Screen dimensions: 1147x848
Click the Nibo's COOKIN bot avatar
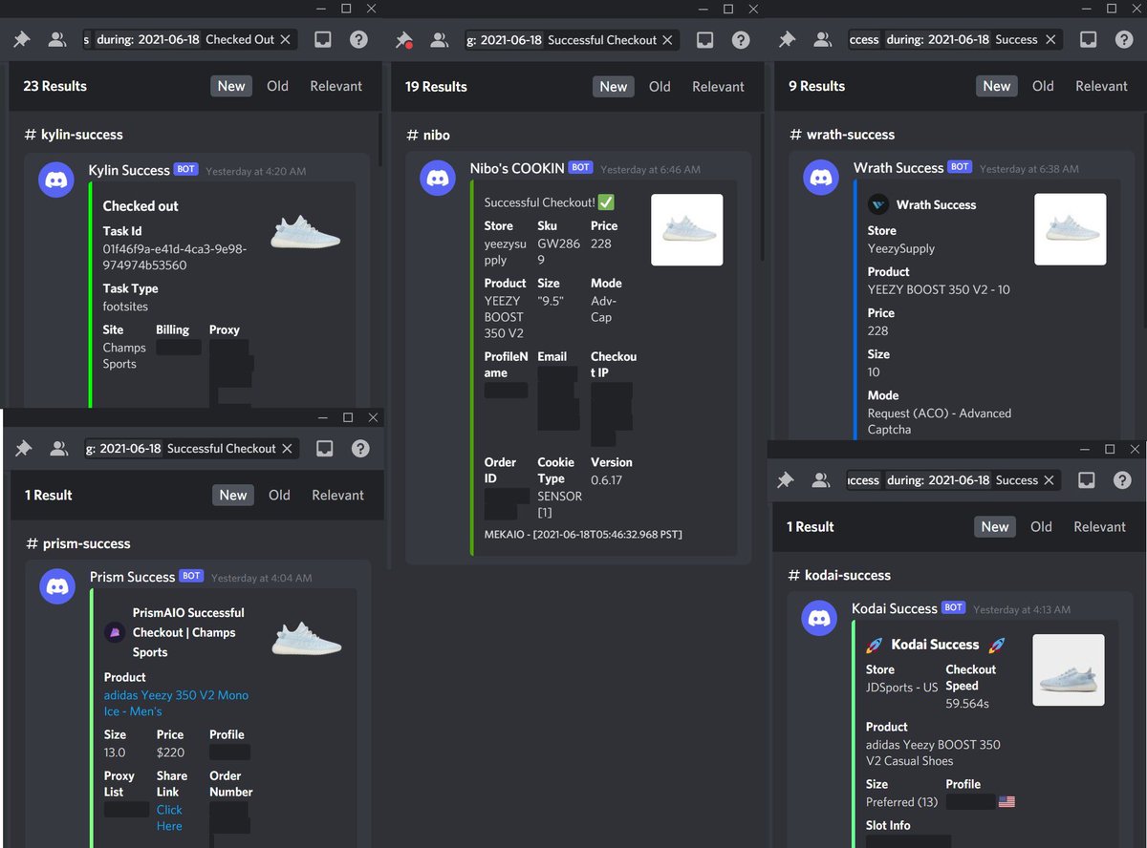[x=439, y=179]
